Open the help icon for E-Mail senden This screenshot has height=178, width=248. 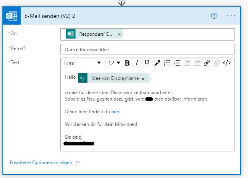click(x=214, y=16)
